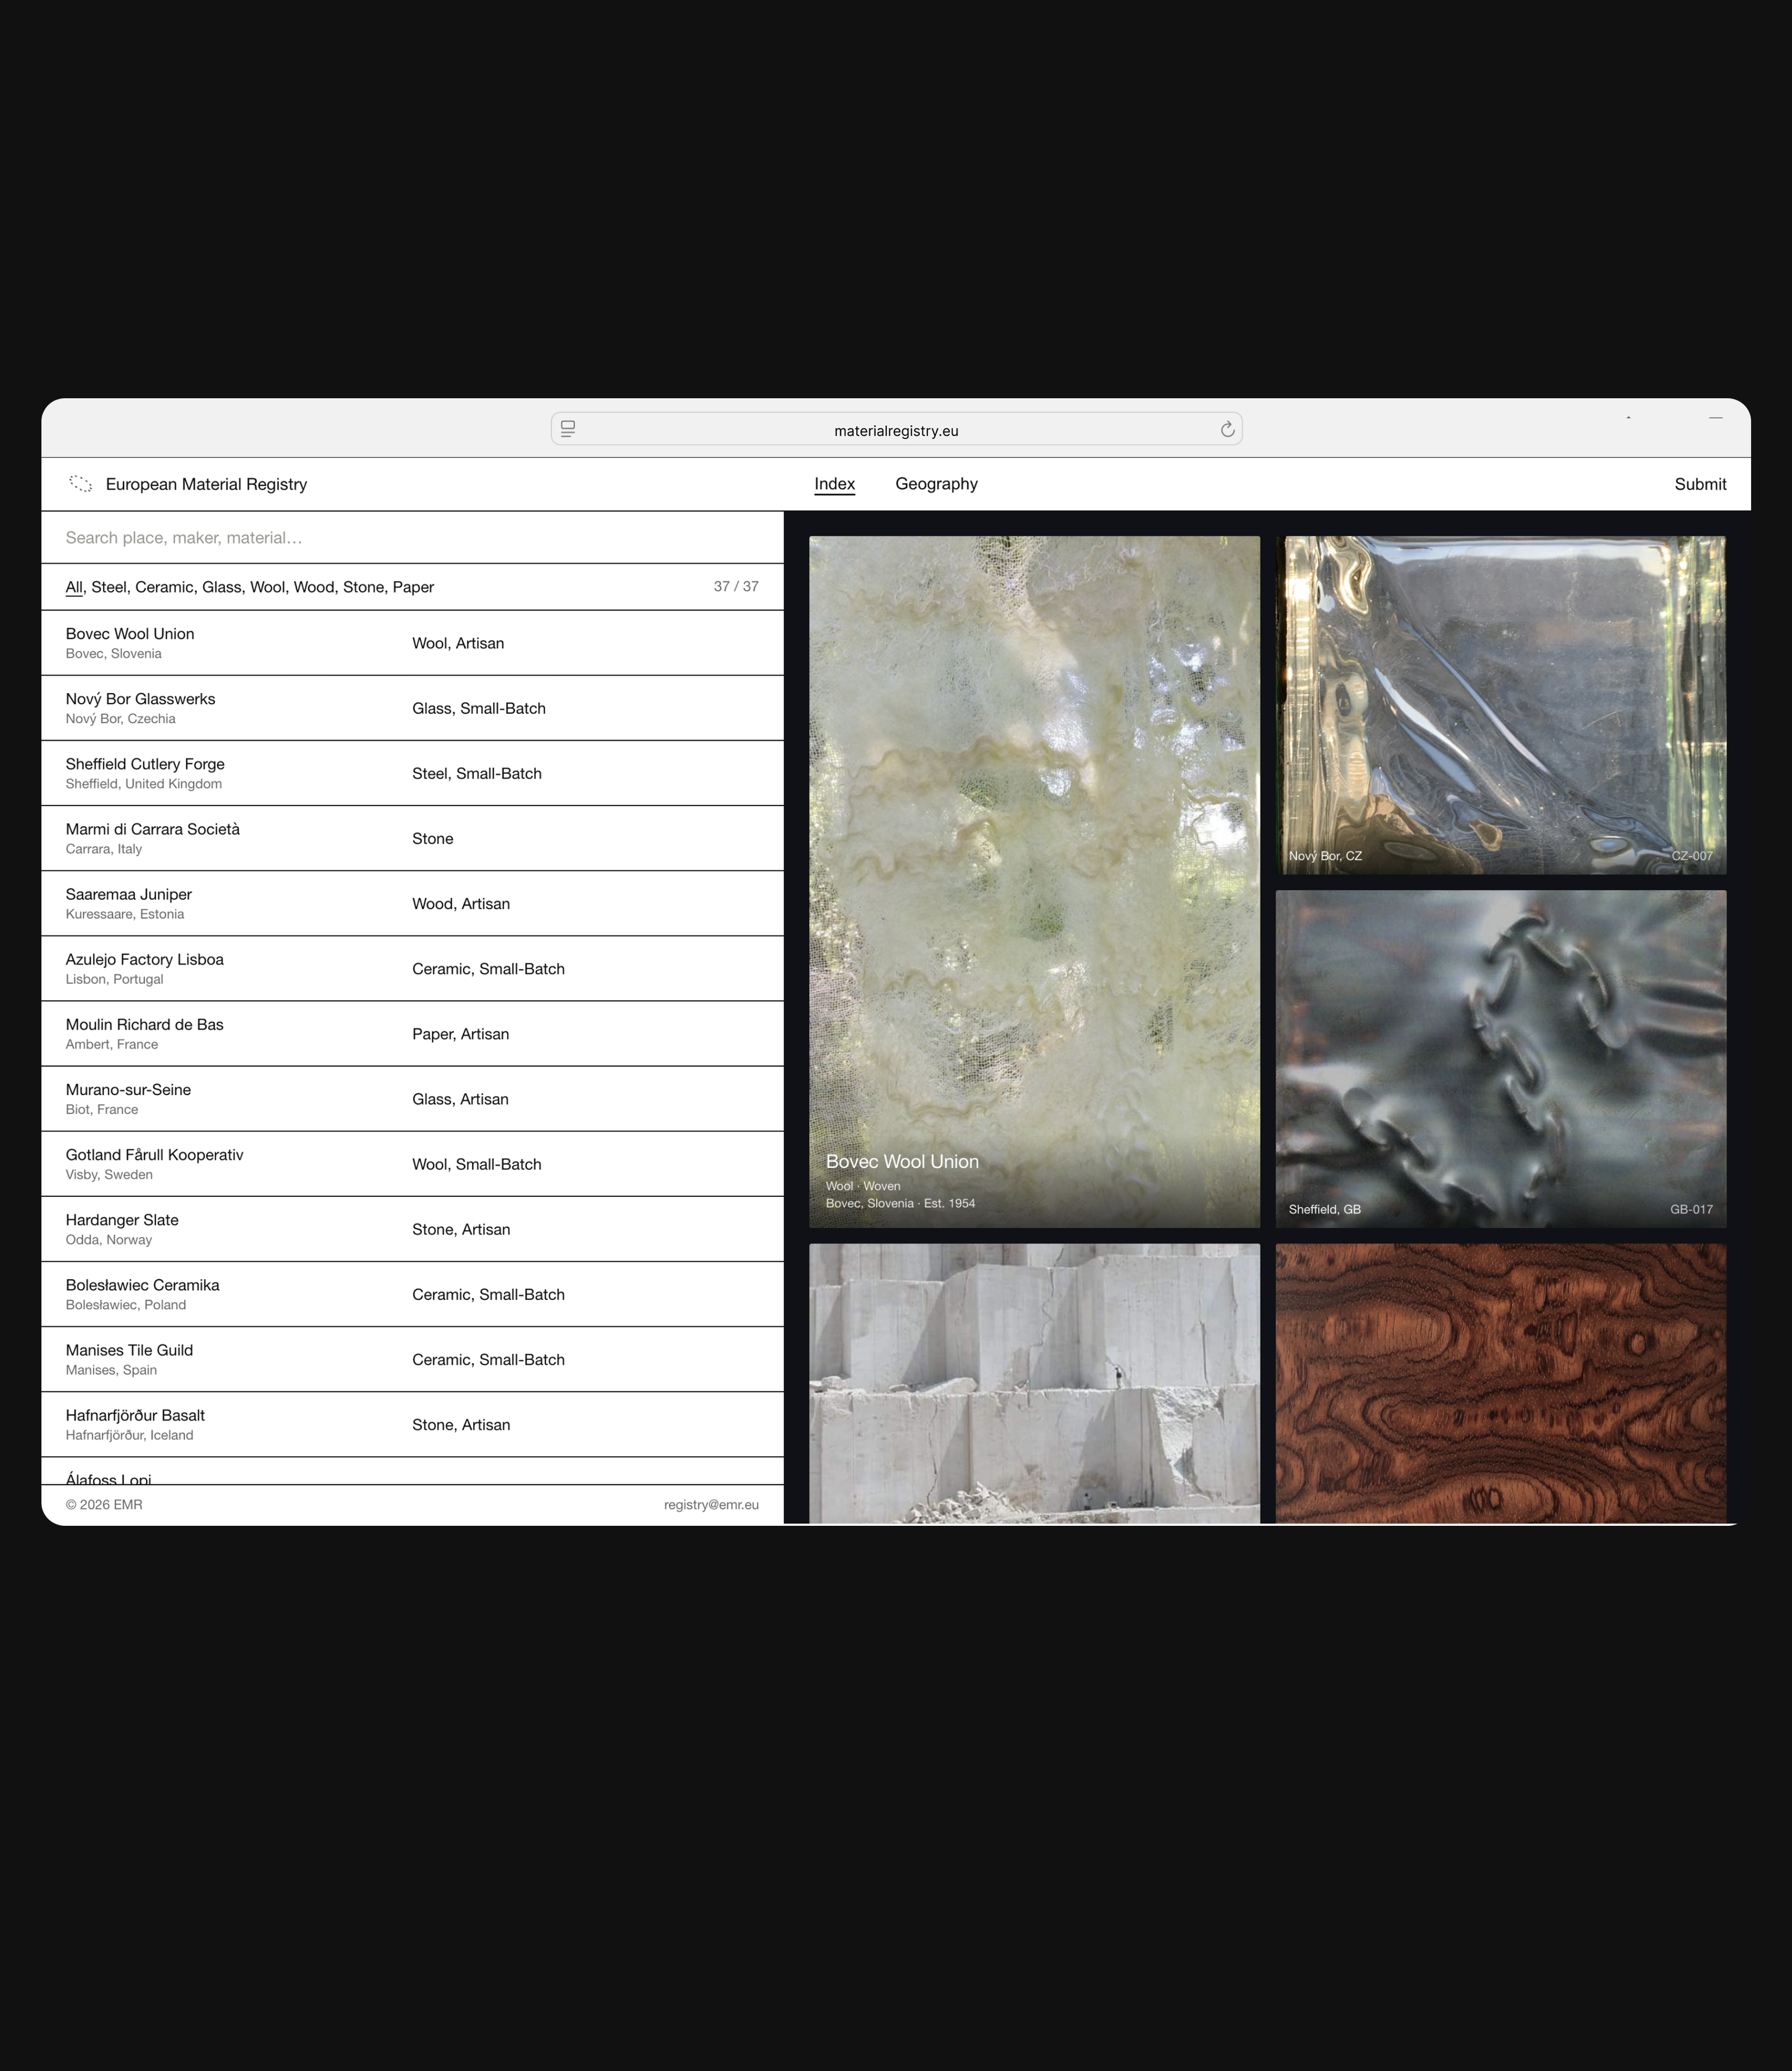Click the 37 / 37 results counter
The image size is (1792, 2071).
tap(736, 587)
